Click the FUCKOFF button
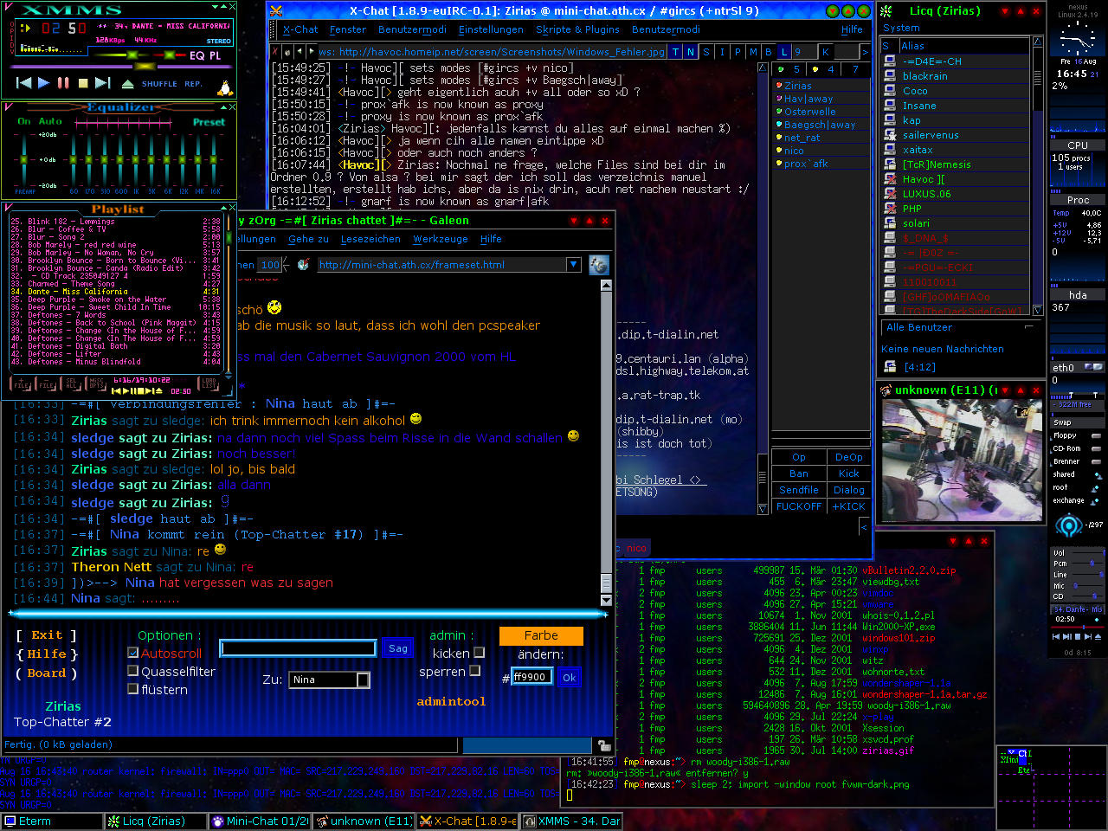 799,506
